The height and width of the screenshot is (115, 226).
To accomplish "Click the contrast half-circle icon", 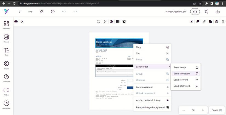I will click(x=111, y=21).
